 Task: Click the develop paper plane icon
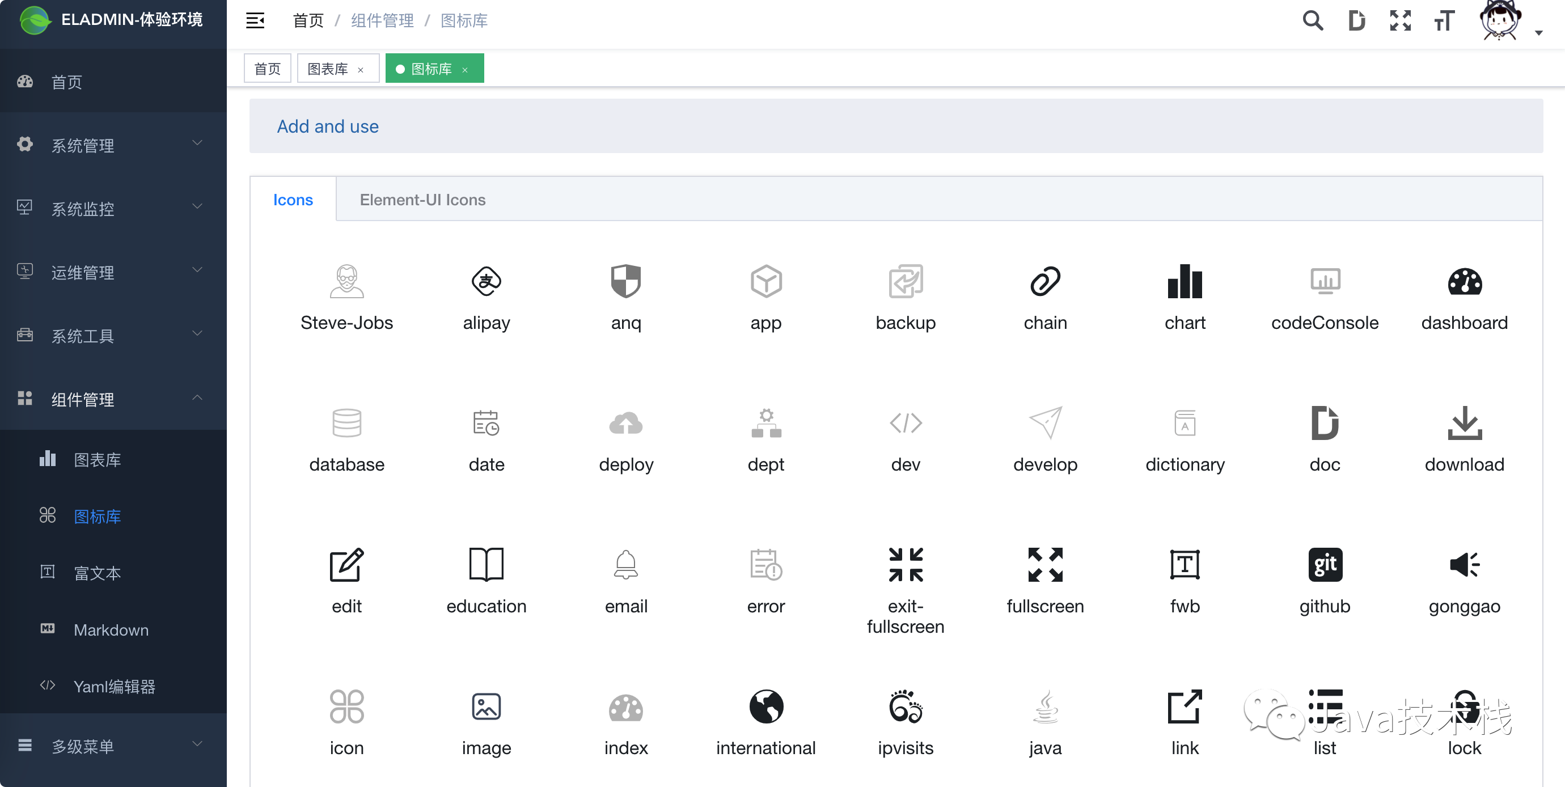pyautogui.click(x=1045, y=423)
